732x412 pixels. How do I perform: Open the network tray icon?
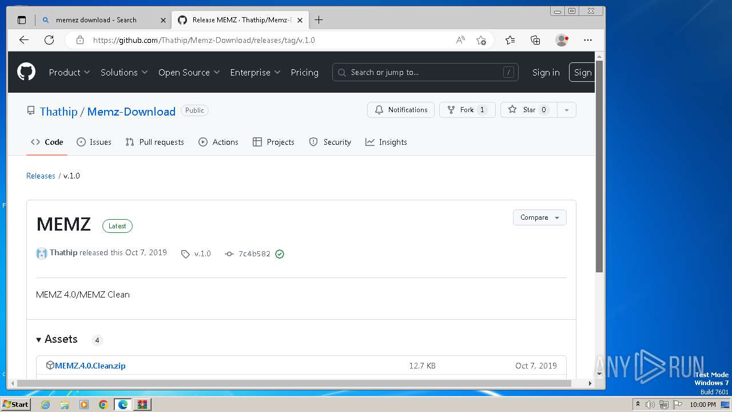(x=664, y=405)
